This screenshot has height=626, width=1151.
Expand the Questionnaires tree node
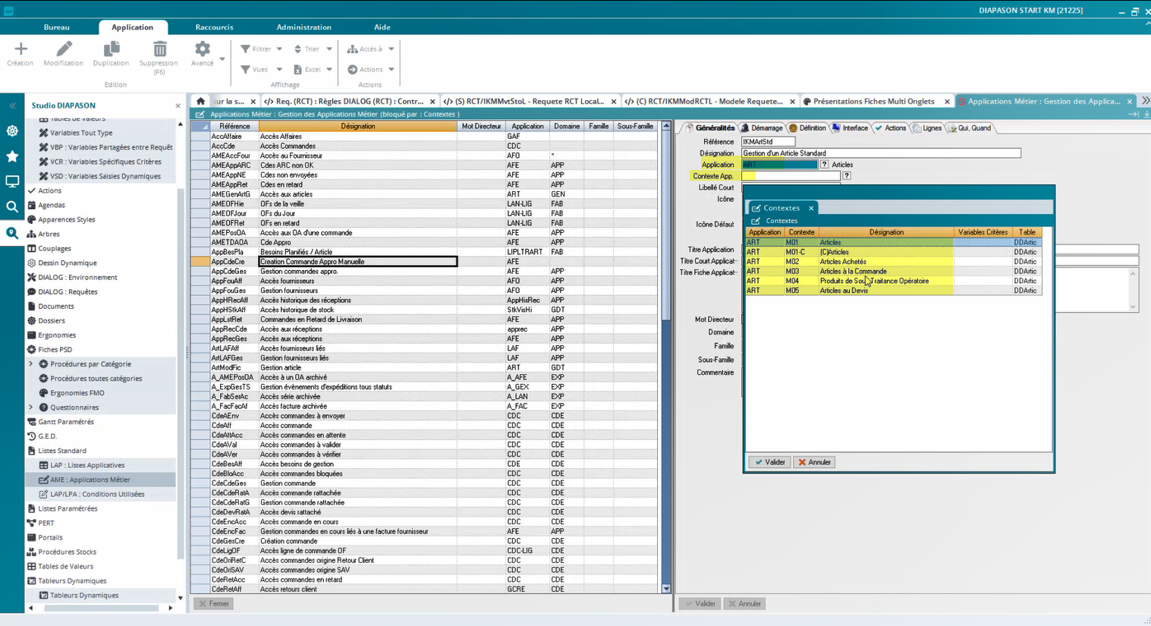(x=31, y=407)
